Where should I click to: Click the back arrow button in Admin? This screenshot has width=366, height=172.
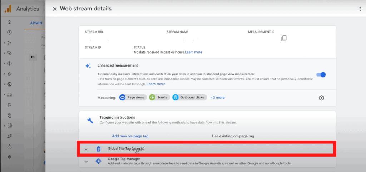pyautogui.click(x=33, y=57)
